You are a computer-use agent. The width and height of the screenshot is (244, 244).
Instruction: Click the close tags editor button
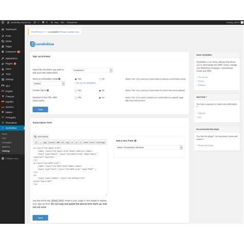pyautogui.click(x=101, y=143)
